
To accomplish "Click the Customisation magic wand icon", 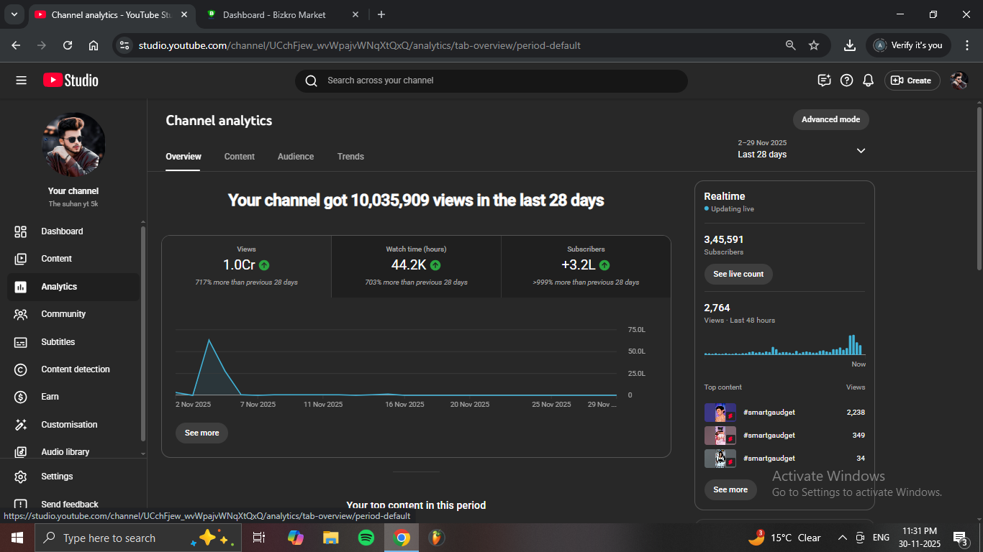I will [21, 425].
